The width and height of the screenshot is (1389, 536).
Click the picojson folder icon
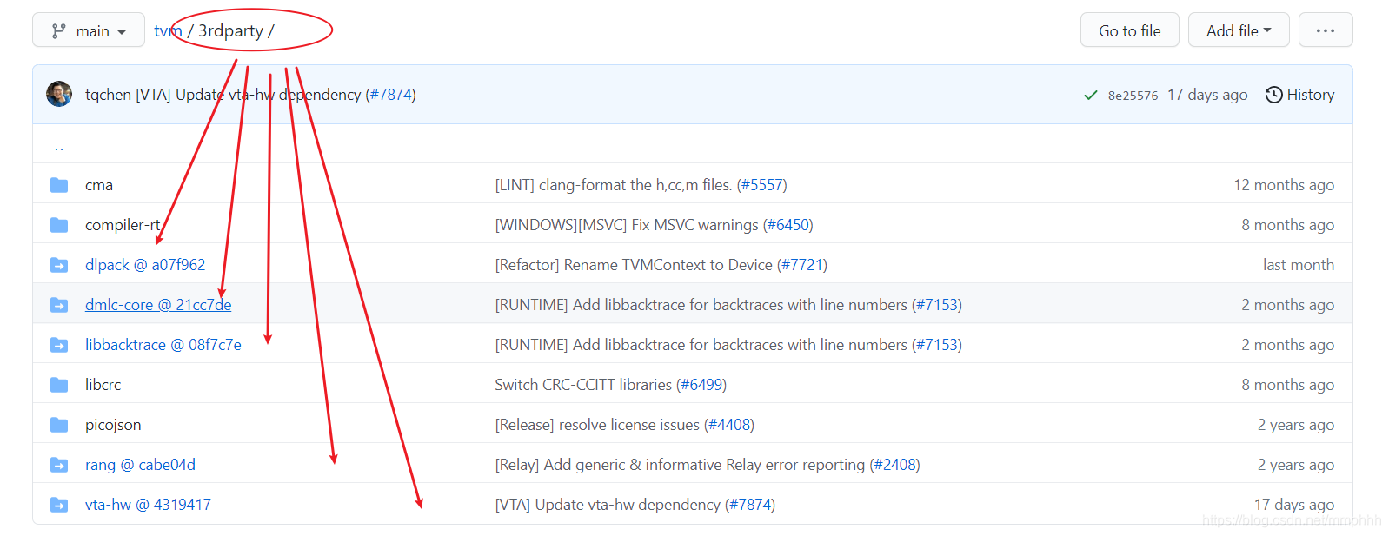click(x=59, y=425)
